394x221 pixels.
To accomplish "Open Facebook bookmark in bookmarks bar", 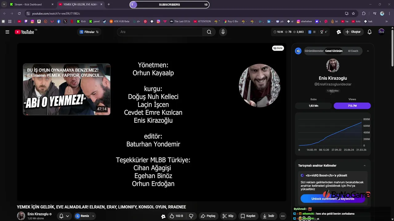I will click(58, 21).
